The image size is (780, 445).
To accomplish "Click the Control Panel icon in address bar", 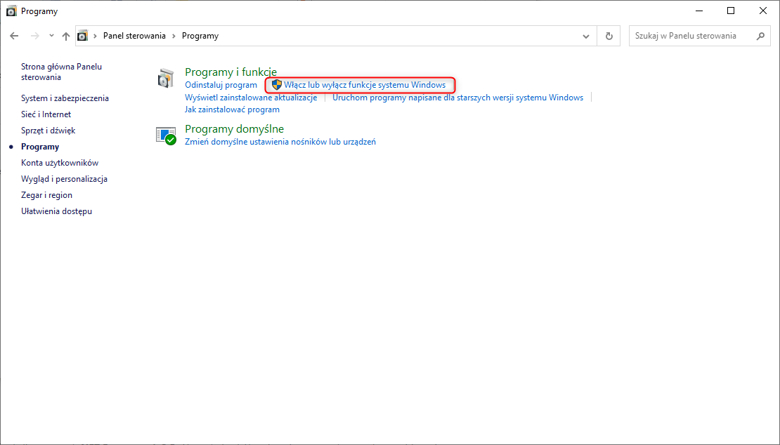I will click(x=83, y=36).
